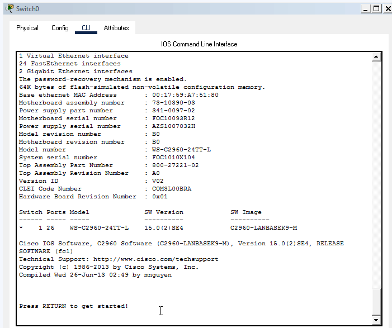392x328 pixels.
Task: Switch to the Physical tab
Action: 27,28
